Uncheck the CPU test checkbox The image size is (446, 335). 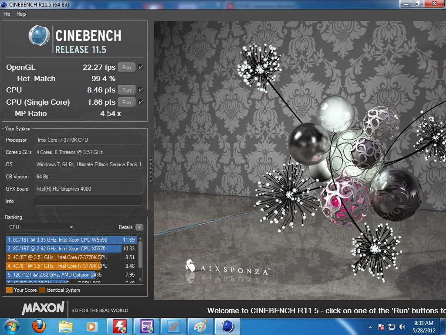point(141,90)
